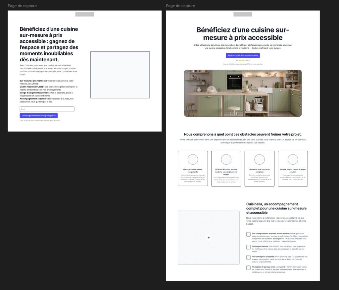Click circle icon in 'Hésitation face à un projet' card
339x290 pixels.
(x=260, y=159)
